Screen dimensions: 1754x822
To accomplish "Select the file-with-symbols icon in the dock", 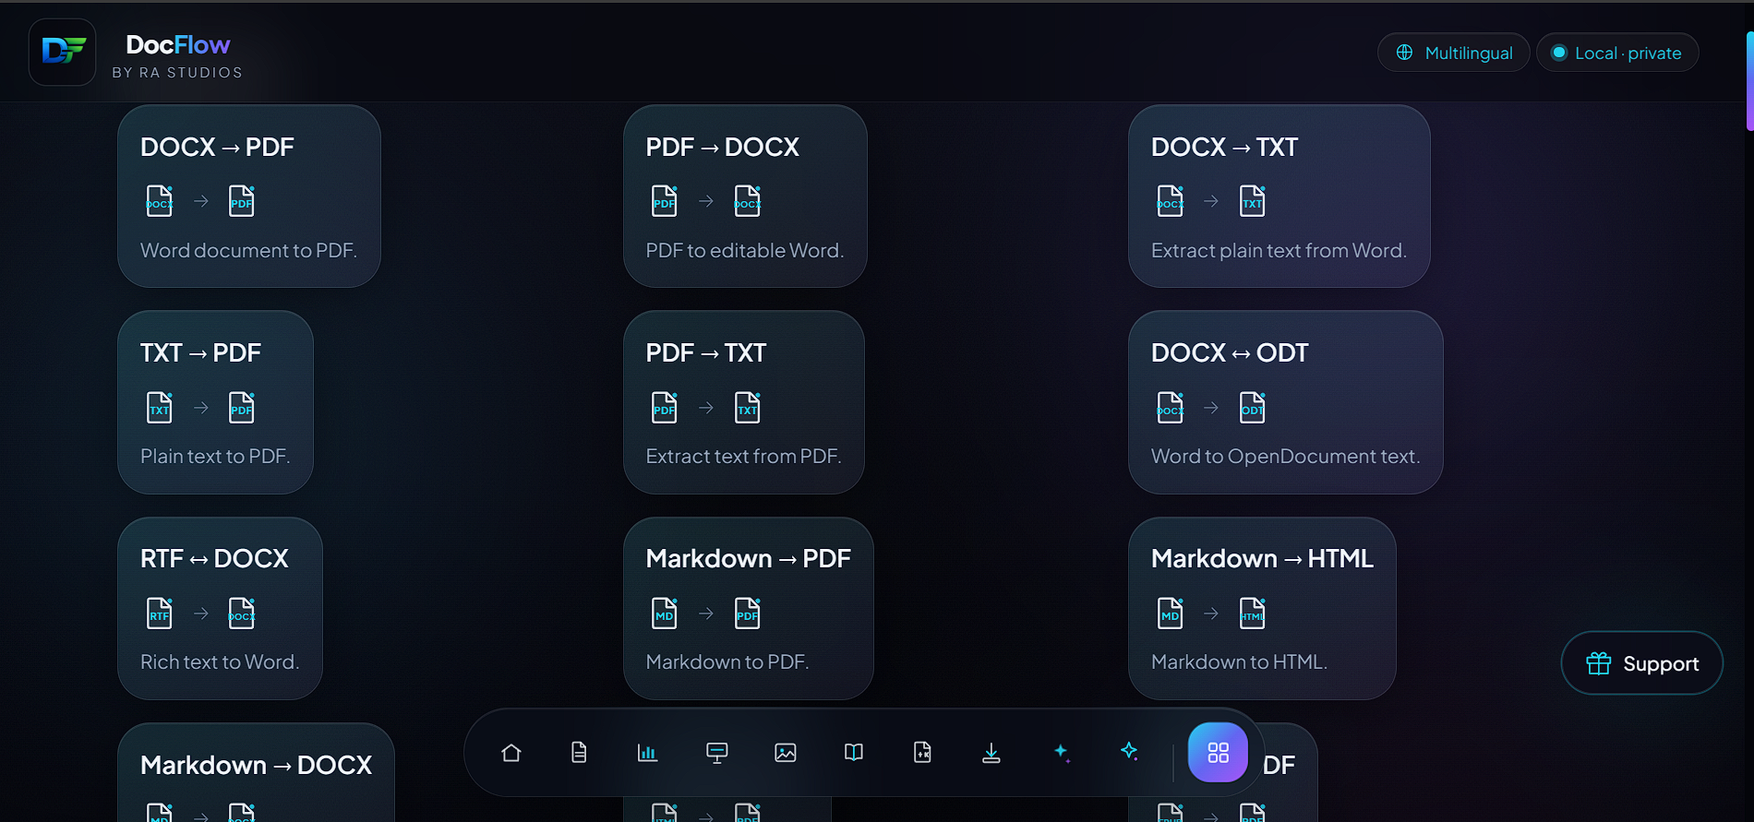I will [922, 753].
